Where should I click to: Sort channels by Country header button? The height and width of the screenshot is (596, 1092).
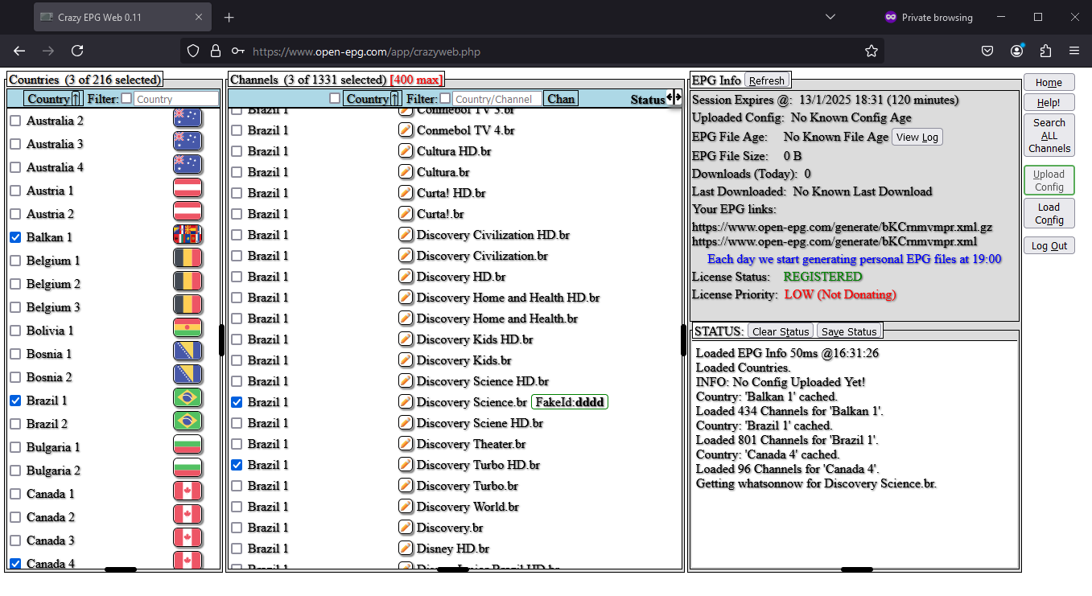pyautogui.click(x=373, y=99)
